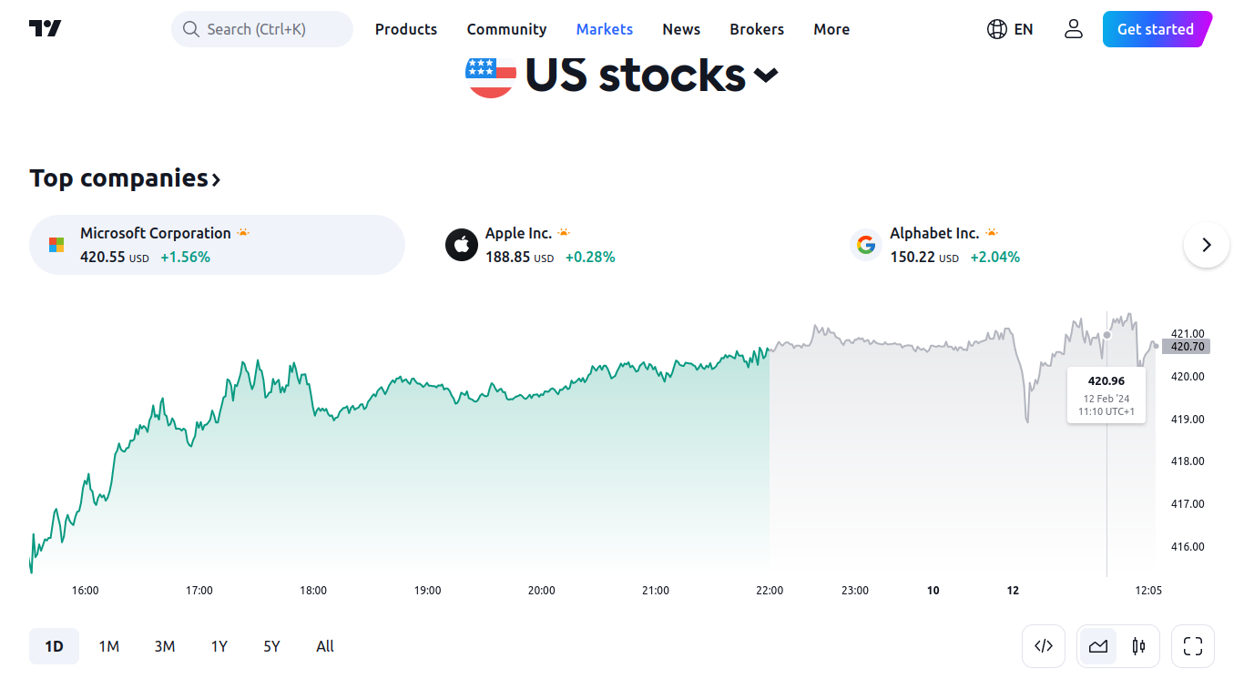Open the More navigation menu
Viewport: 1244px width, 699px height.
click(831, 29)
